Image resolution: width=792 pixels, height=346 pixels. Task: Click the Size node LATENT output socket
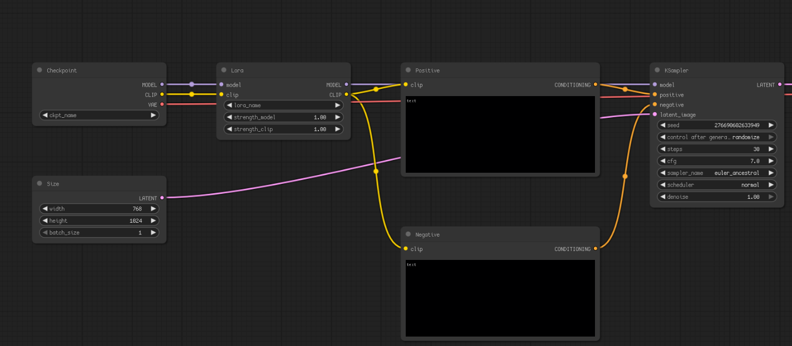[x=162, y=198]
